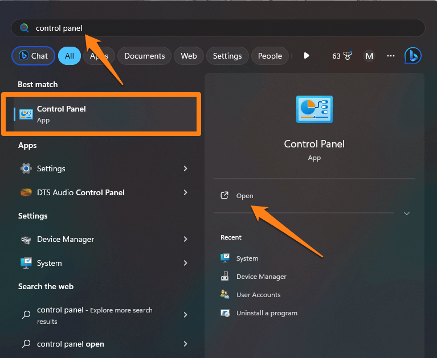Screen dimensions: 437x358
Task: Switch to the Web filter
Action: point(189,56)
